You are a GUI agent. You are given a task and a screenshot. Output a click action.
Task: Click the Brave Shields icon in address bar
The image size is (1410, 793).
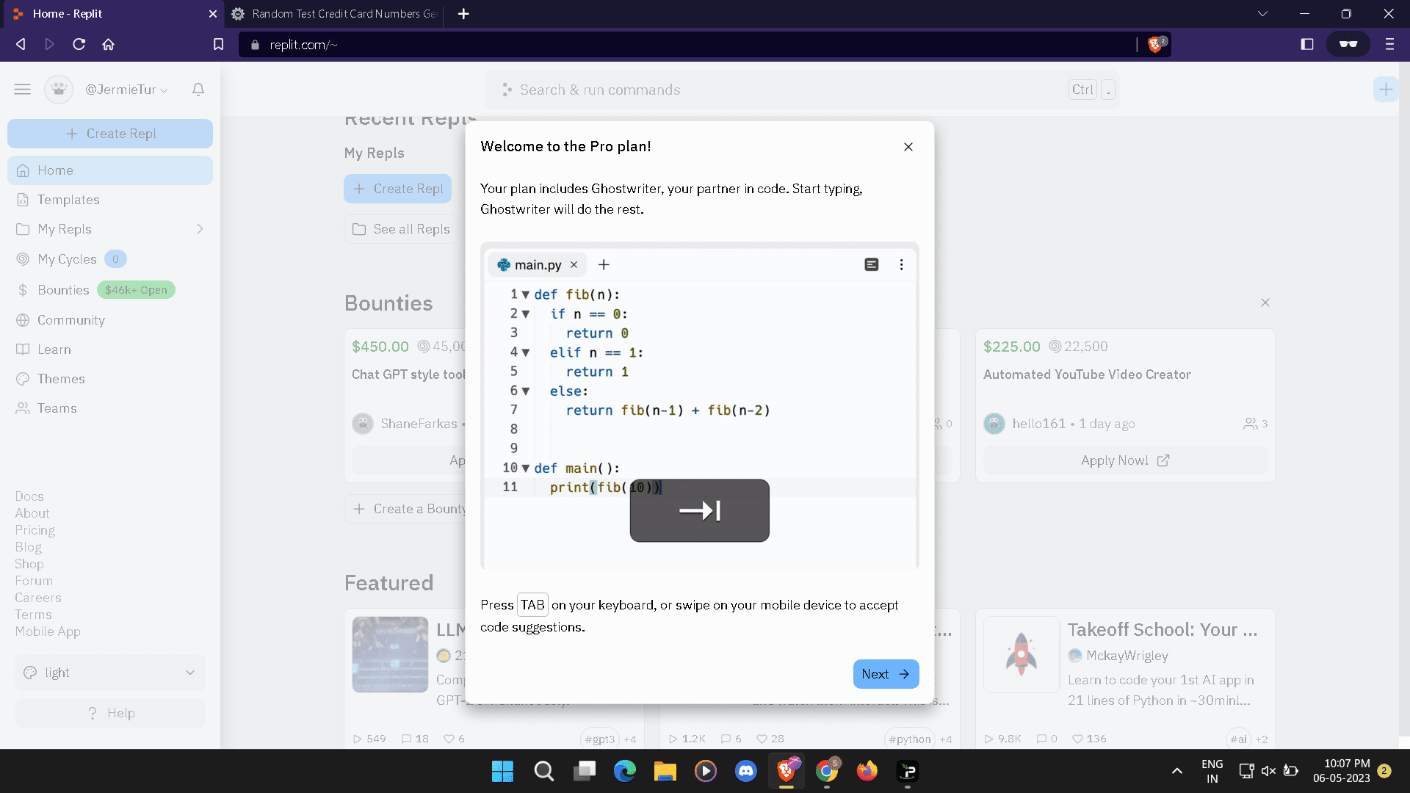tap(1155, 45)
